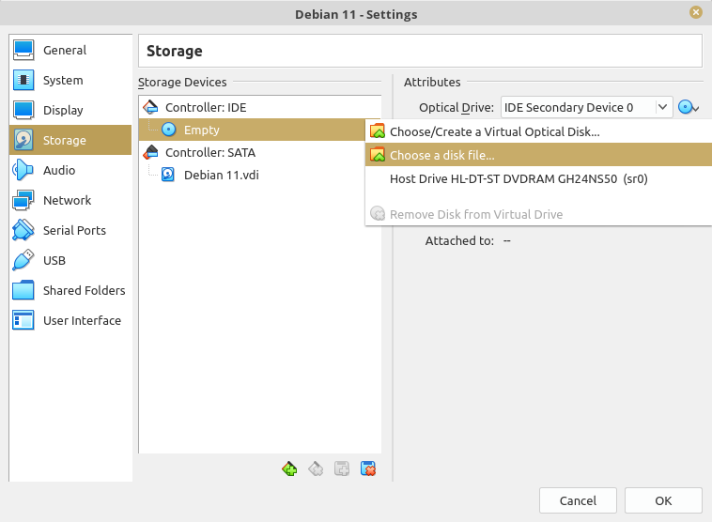The image size is (712, 522).
Task: Click Remove Disk from Virtual Drive entry
Action: [x=538, y=214]
